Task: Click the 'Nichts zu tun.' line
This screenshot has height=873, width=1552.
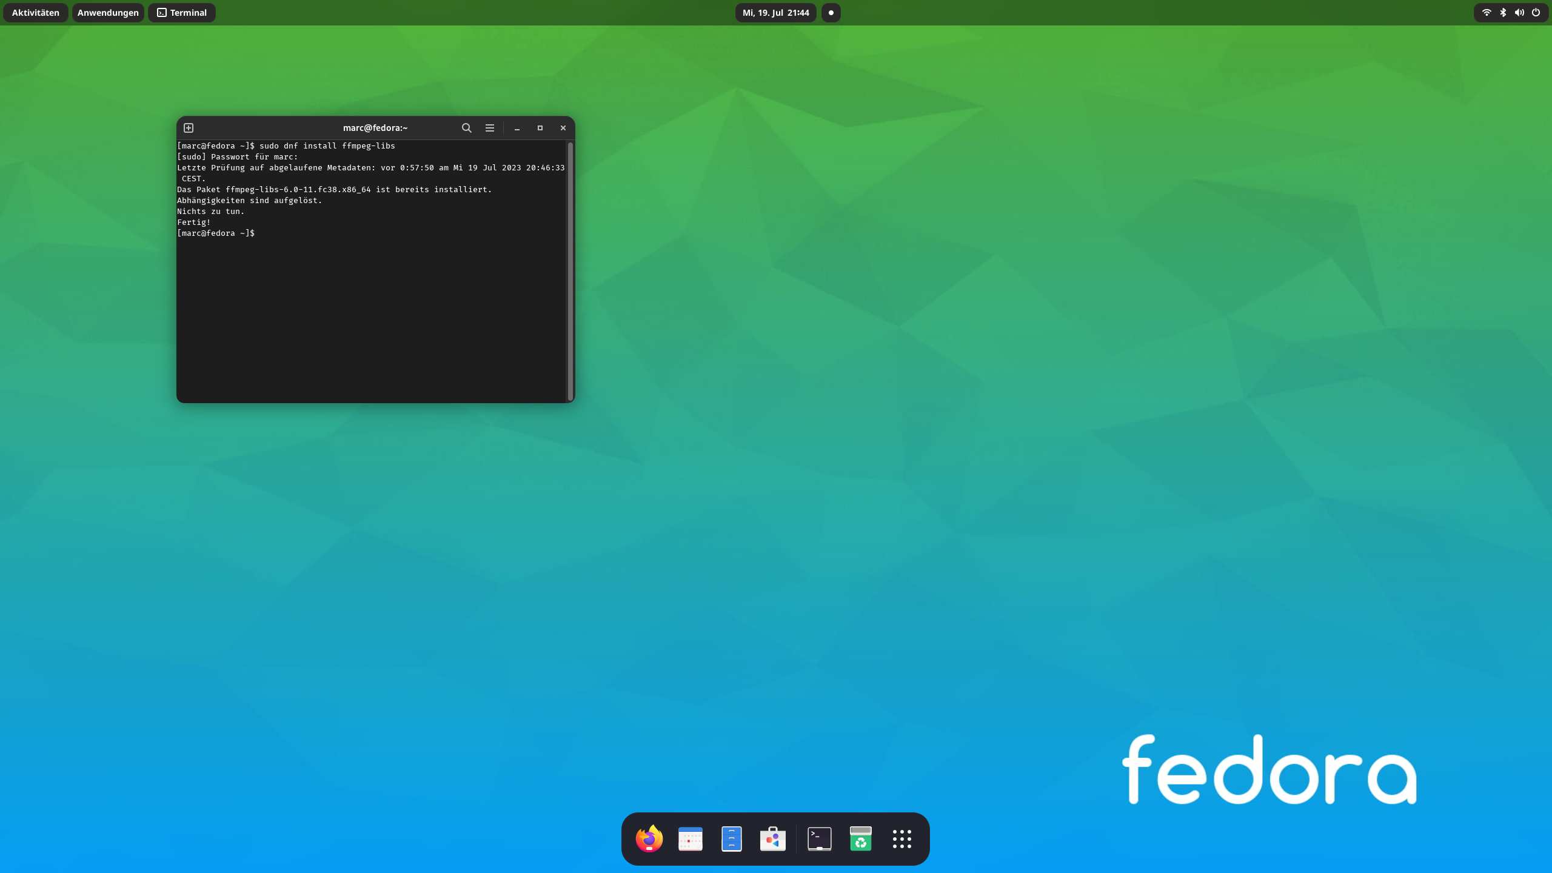Action: (211, 212)
